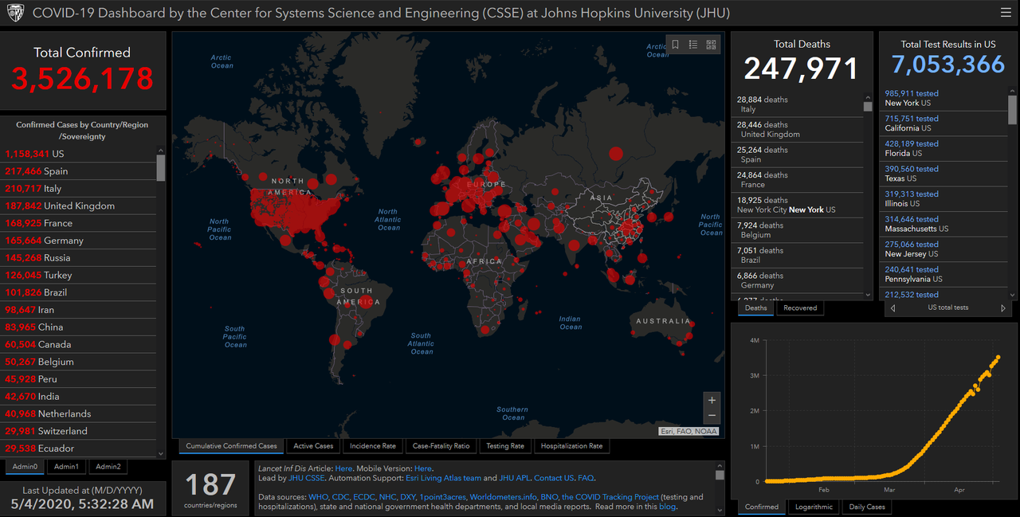Screen dimensions: 1020x517
Task: Show the Confirmed chart tab
Action: (762, 507)
